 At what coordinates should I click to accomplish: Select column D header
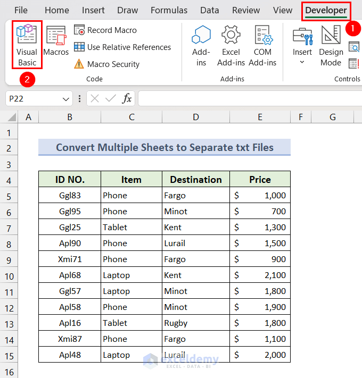196,117
